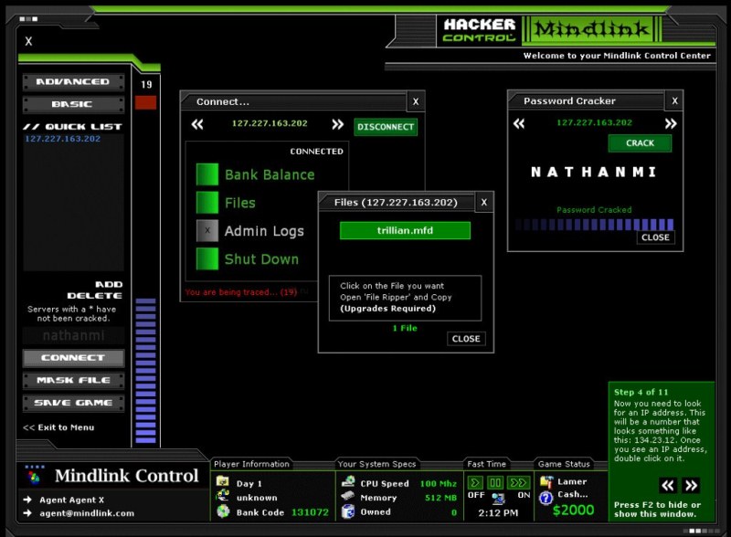Select the trillian.mfd file

405,231
